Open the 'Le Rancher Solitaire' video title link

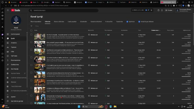(x=65, y=73)
